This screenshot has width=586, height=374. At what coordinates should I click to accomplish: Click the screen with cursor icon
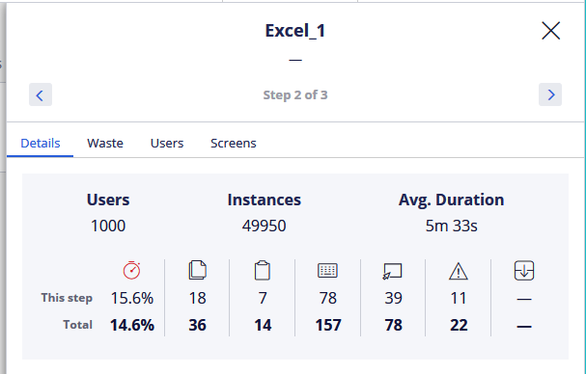(392, 272)
